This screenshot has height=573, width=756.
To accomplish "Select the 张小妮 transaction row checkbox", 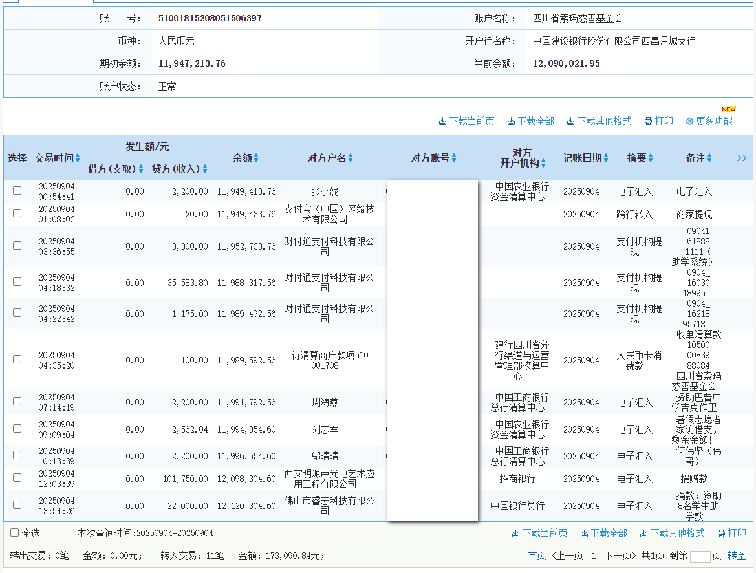I will pos(17,191).
